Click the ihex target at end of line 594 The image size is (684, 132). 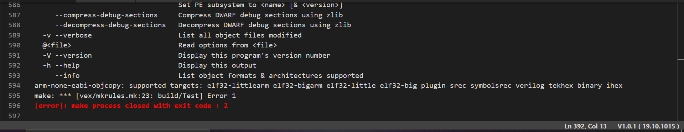pyautogui.click(x=615, y=86)
